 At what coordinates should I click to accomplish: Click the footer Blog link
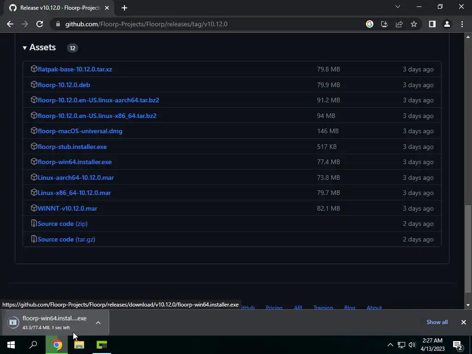click(x=349, y=307)
